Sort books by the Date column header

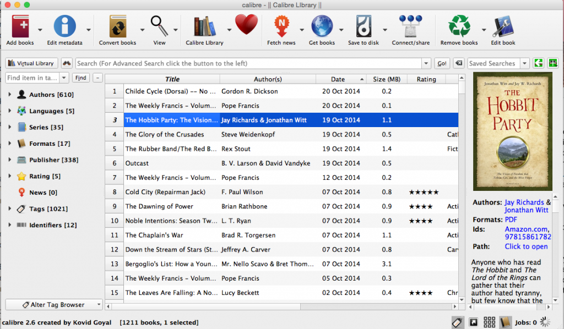[x=341, y=79]
